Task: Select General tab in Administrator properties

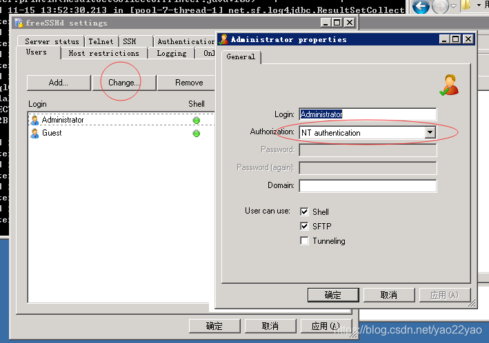Action: tap(241, 57)
